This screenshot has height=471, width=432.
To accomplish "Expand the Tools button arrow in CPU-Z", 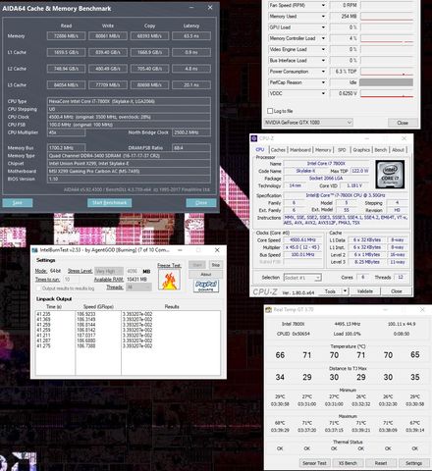I will pyautogui.click(x=345, y=291).
